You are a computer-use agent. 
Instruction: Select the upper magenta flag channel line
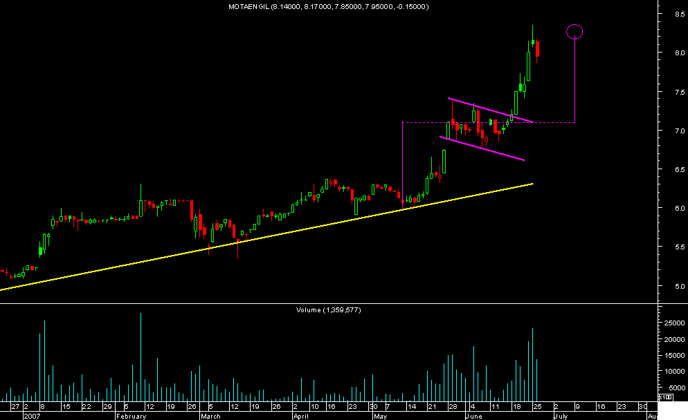[490, 110]
